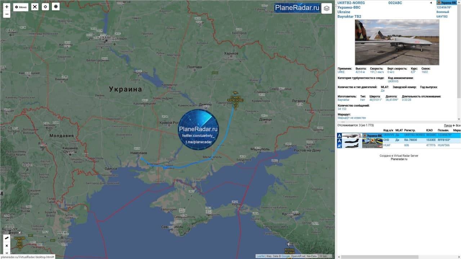This screenshot has width=461, height=259.
Task: Open the map layers selector
Action: pos(327,9)
